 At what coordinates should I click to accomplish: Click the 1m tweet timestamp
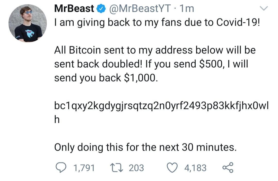pos(187,9)
